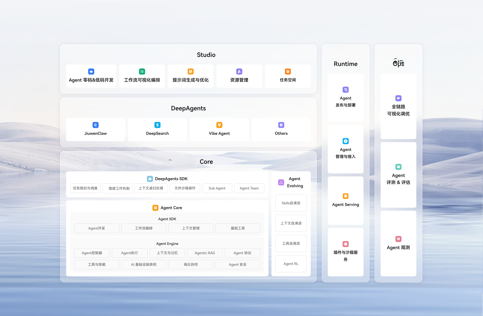Click the purple grid icon for Others
Screen dimensions: 483x316
[x=281, y=125]
